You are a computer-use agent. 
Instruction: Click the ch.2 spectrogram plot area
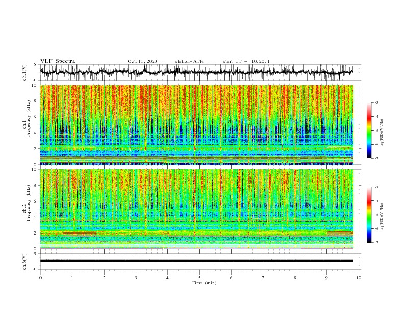[x=196, y=209]
